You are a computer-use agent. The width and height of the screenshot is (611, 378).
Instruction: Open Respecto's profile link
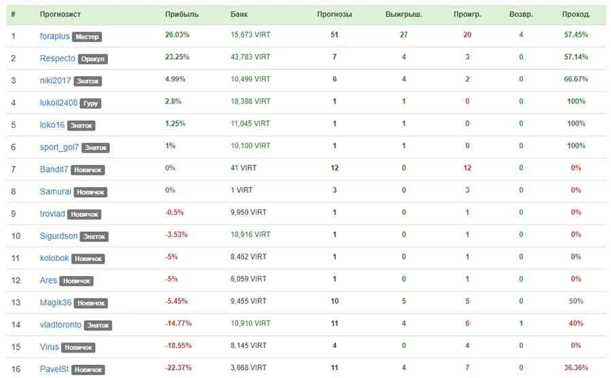click(x=57, y=58)
